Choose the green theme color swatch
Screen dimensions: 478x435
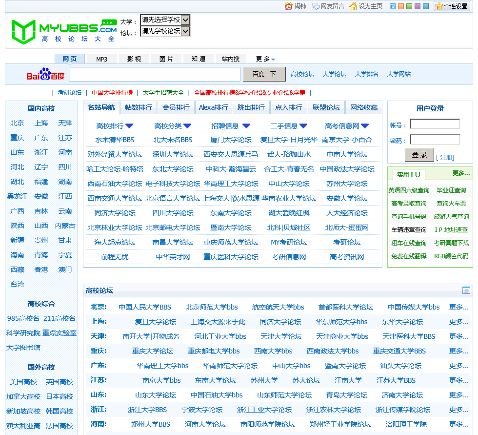(409, 6)
